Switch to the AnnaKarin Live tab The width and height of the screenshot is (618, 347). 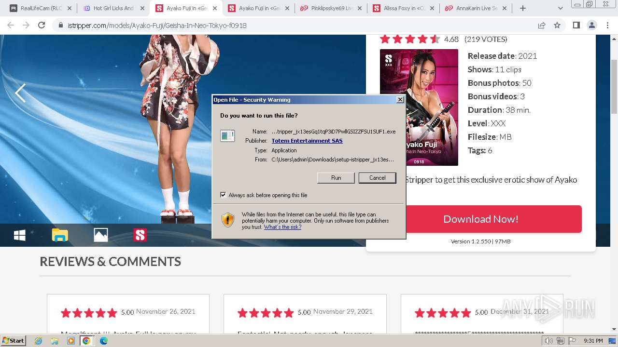click(x=476, y=8)
